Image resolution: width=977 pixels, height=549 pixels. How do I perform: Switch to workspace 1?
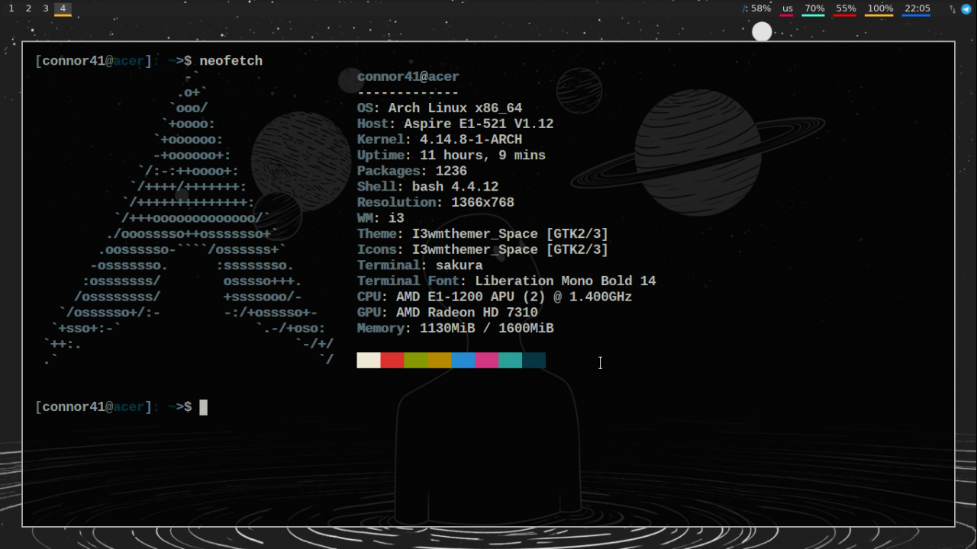coord(11,8)
